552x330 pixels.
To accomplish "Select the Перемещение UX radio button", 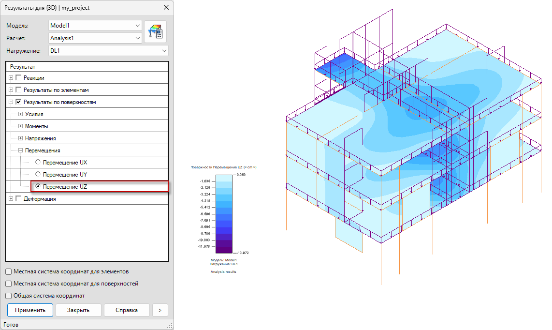I will (x=38, y=162).
